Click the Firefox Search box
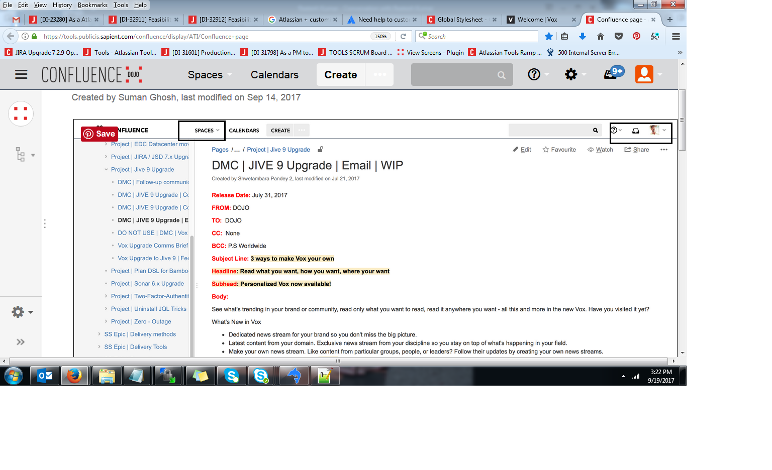 coord(477,36)
